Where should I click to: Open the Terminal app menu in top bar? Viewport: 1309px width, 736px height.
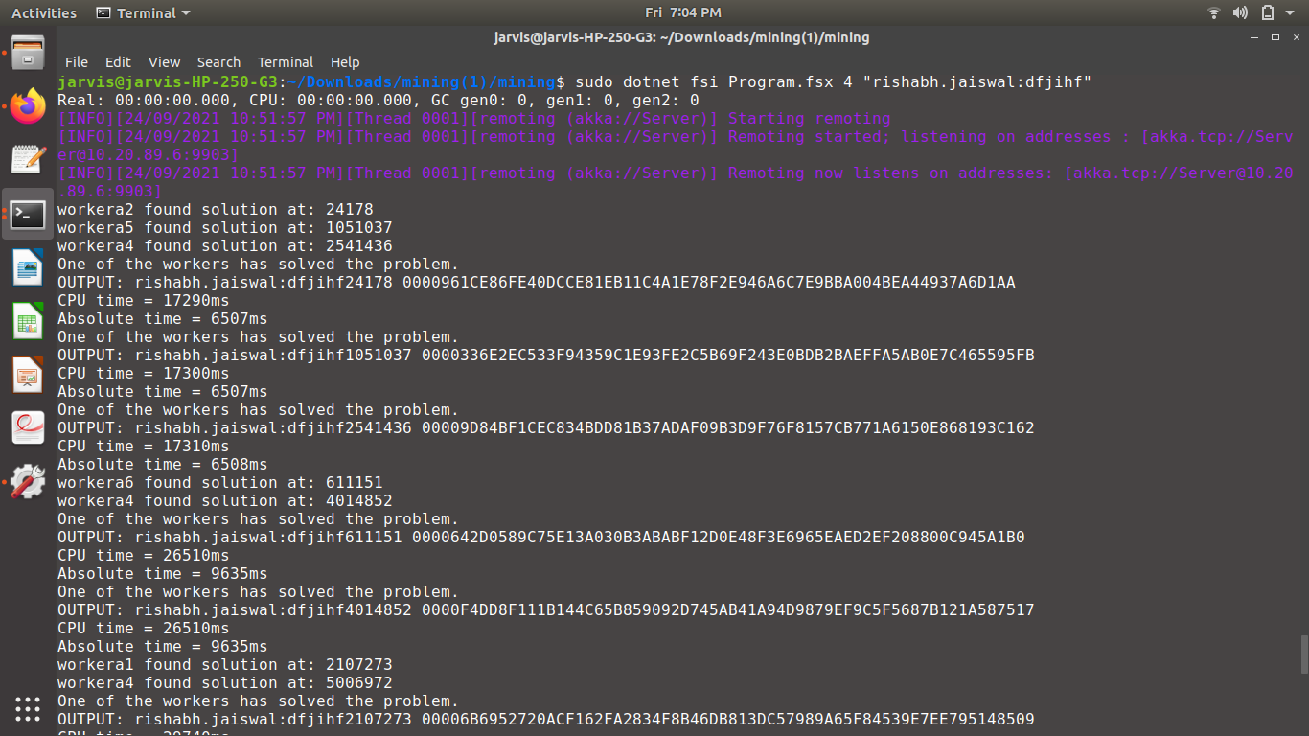144,12
